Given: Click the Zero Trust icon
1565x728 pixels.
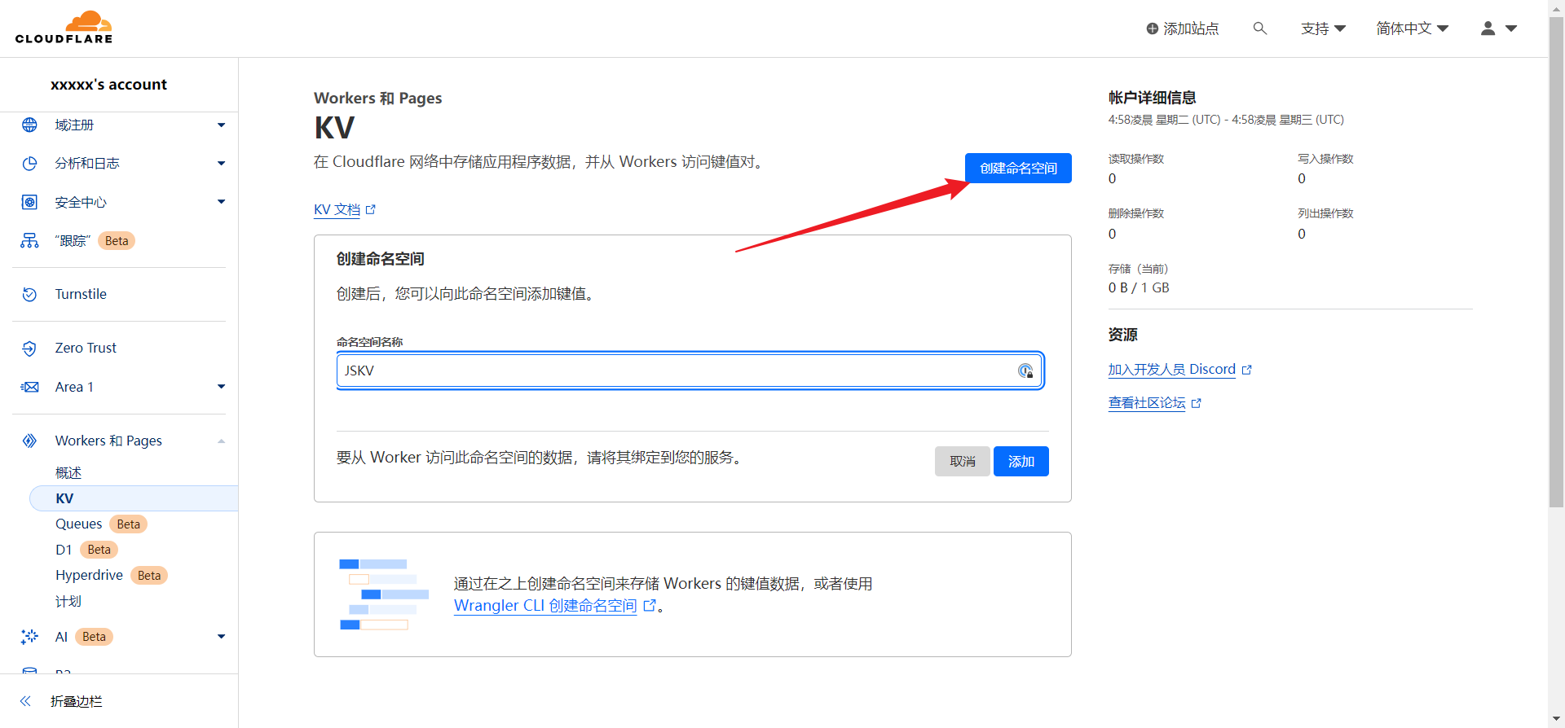Looking at the screenshot, I should coord(29,349).
